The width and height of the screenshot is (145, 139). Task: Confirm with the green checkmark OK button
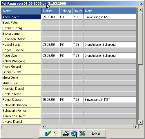point(50,133)
